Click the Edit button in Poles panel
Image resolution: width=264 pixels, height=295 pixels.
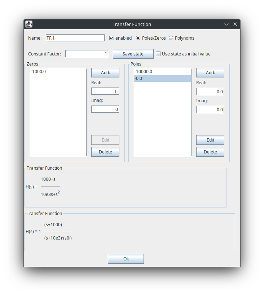point(210,140)
